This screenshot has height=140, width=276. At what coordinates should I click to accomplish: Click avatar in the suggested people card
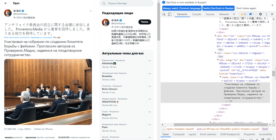(106, 22)
